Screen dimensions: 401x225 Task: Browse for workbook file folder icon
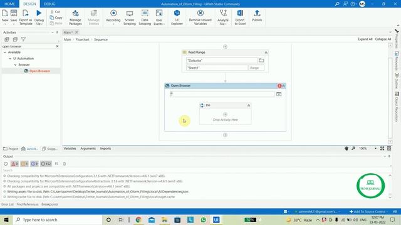(261, 61)
